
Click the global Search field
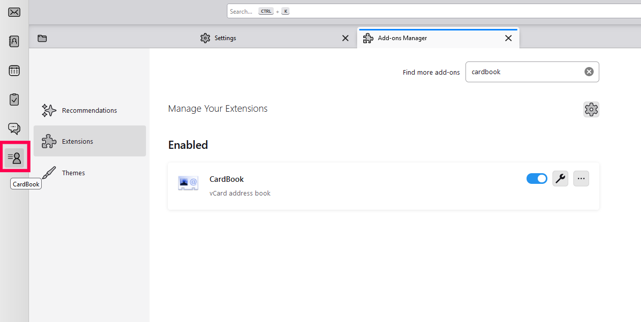pos(434,11)
